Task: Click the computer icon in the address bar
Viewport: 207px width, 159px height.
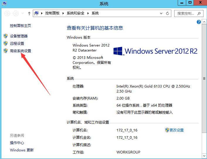Action: [x=36, y=13]
